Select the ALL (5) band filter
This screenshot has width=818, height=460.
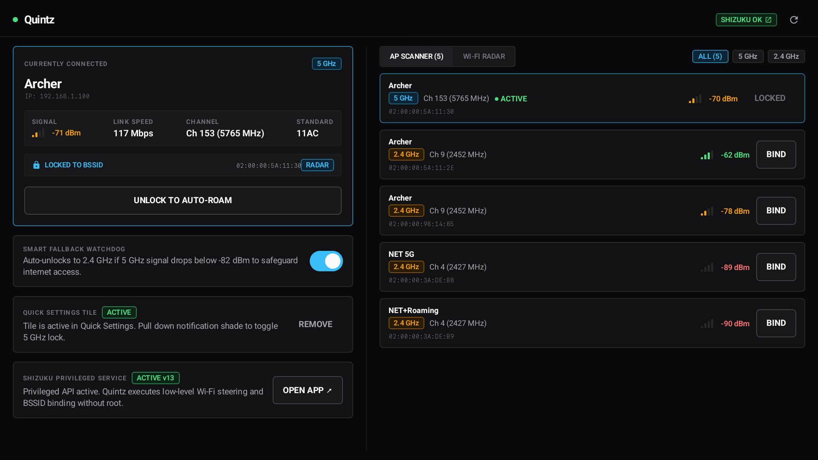point(710,56)
